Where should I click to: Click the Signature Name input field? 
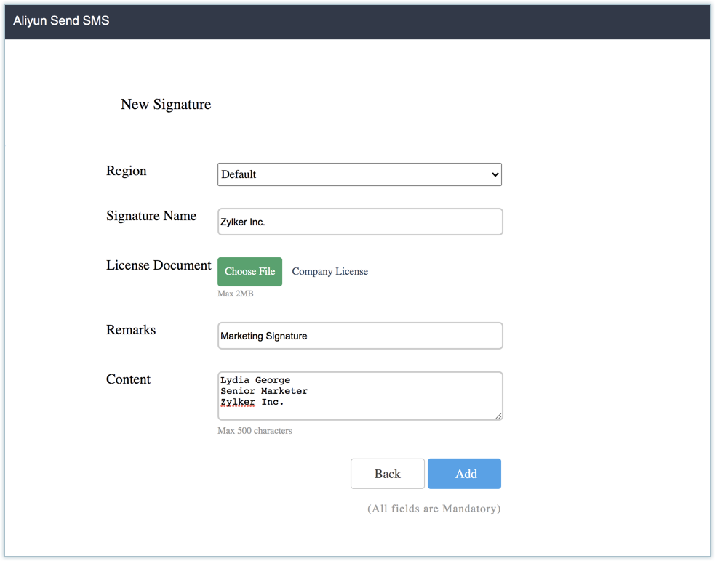[360, 222]
